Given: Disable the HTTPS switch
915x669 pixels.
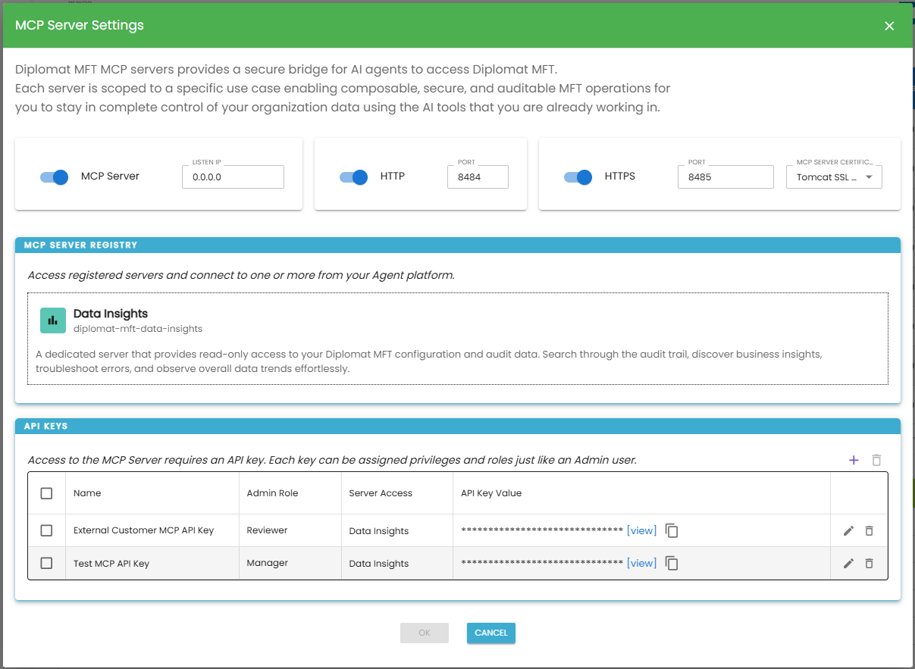Looking at the screenshot, I should 578,177.
